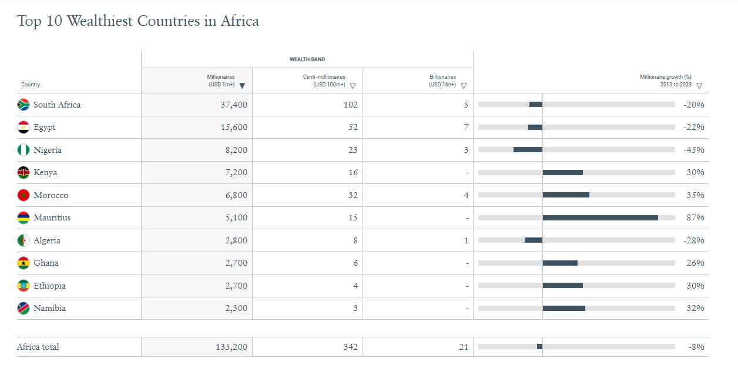Viewport: 738px width, 365px height.
Task: Click Nigeria's negative growth bar
Action: coord(528,150)
